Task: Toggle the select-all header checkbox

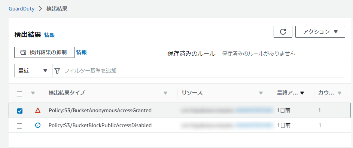Action: 19,93
